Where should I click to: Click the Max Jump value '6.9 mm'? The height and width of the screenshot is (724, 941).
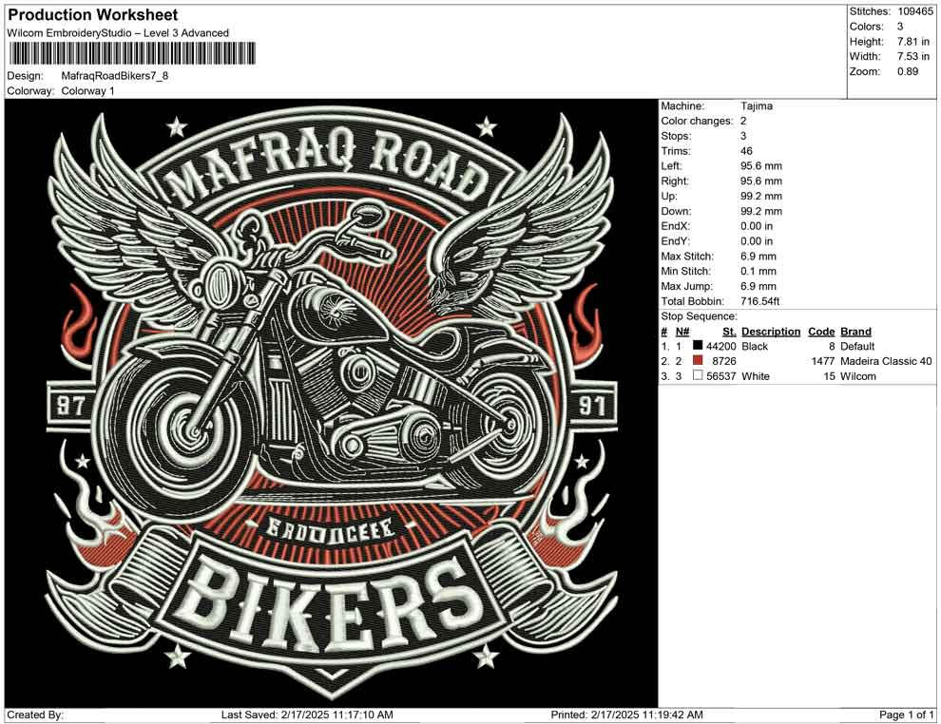coord(758,286)
